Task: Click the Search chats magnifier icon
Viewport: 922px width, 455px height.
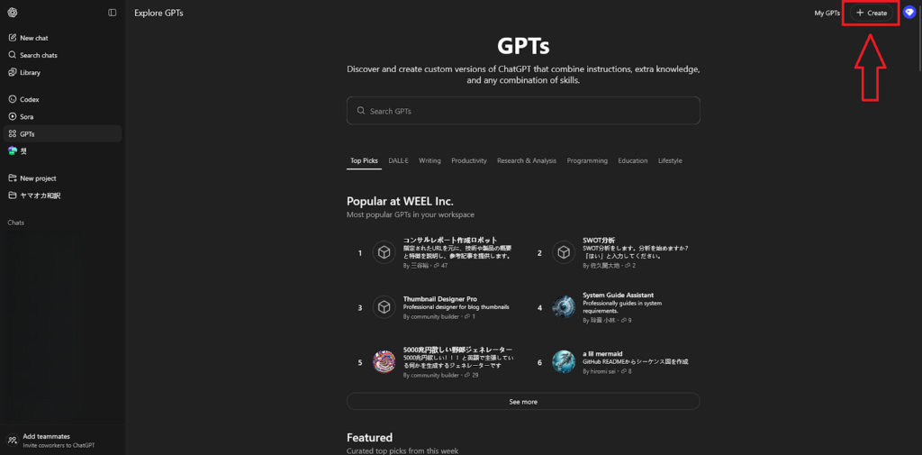Action: click(x=13, y=55)
